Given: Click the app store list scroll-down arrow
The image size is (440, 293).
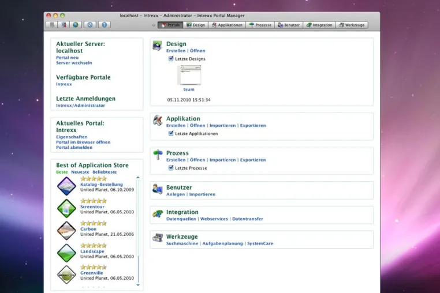Looking at the screenshot, I should point(138,284).
